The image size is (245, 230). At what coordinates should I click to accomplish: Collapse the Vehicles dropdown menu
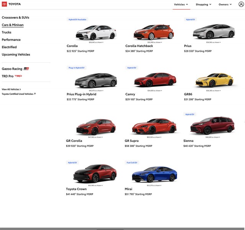click(x=181, y=5)
